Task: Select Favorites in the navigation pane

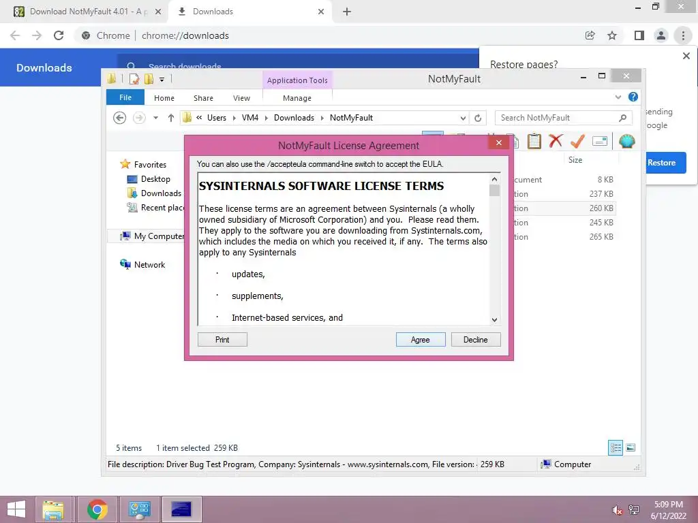Action: click(x=150, y=165)
